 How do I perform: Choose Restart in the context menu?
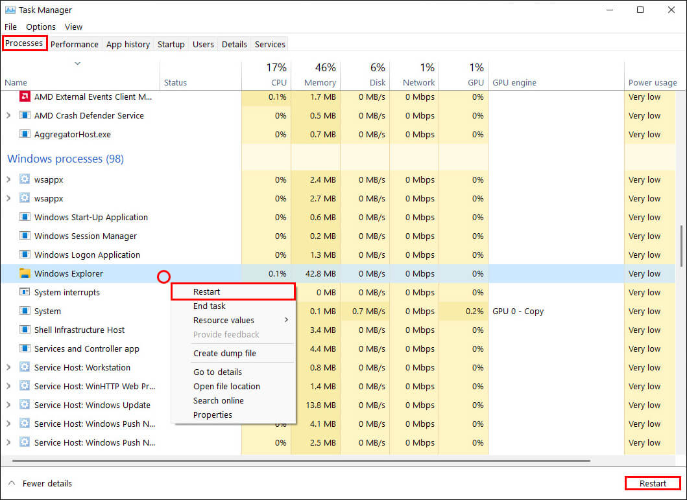click(x=234, y=292)
